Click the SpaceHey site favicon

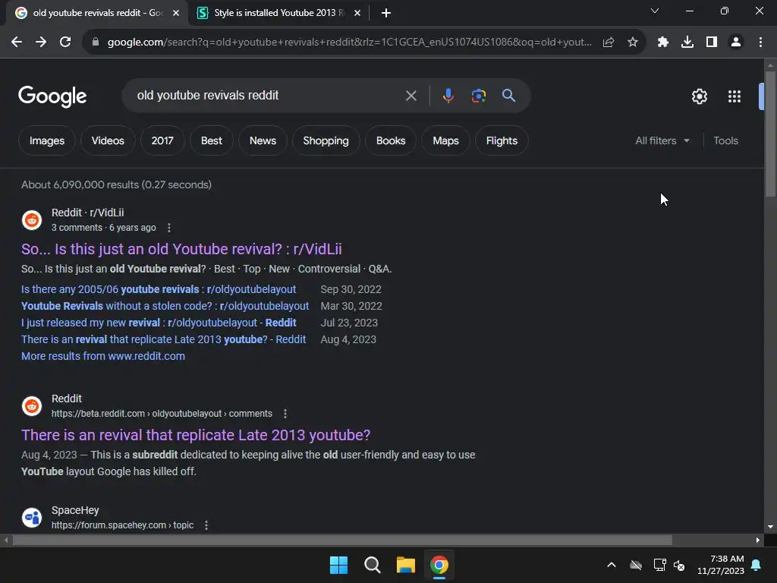pos(32,518)
